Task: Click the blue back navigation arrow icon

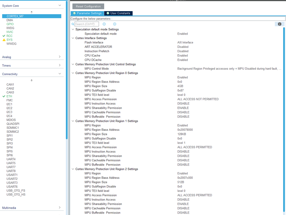Action: [x=104, y=24]
